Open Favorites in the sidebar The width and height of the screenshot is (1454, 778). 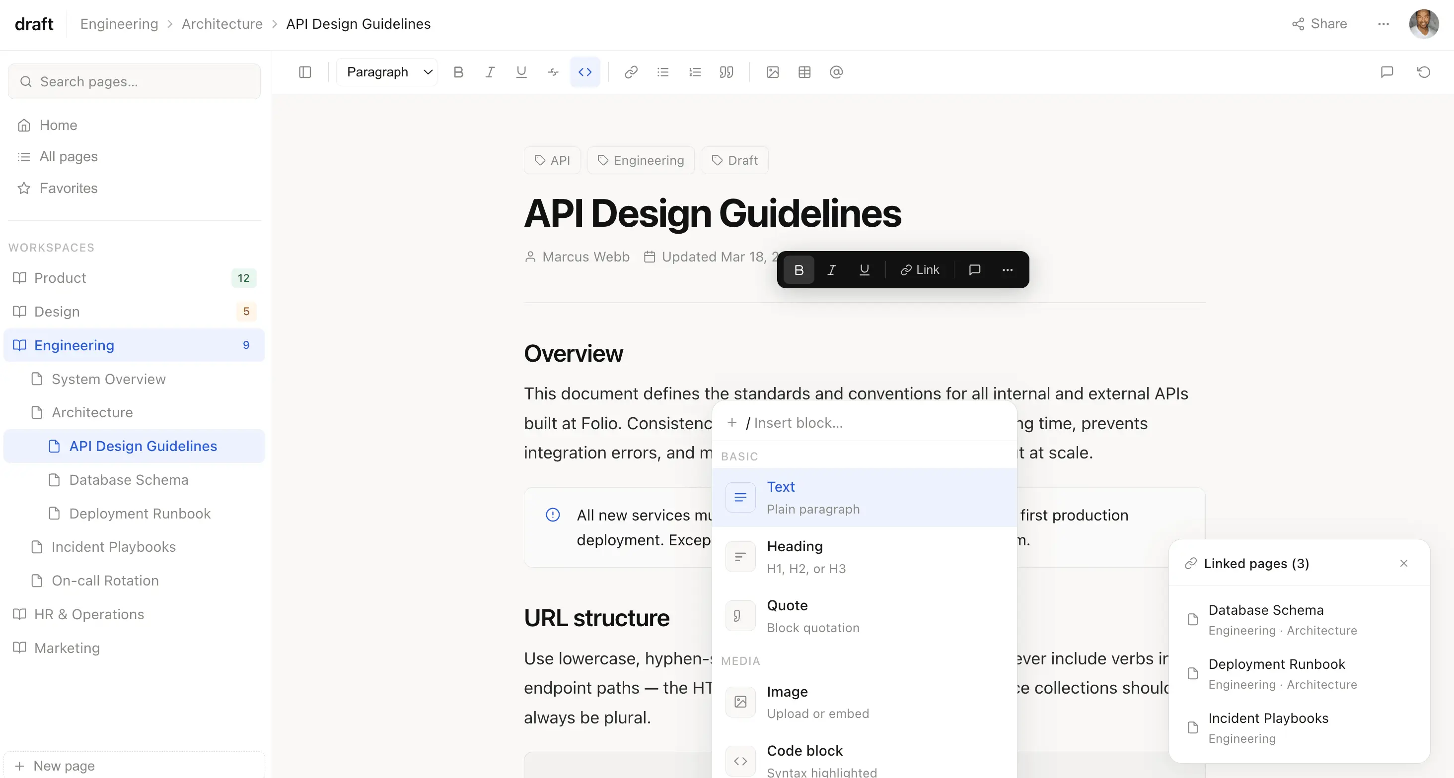135,188
